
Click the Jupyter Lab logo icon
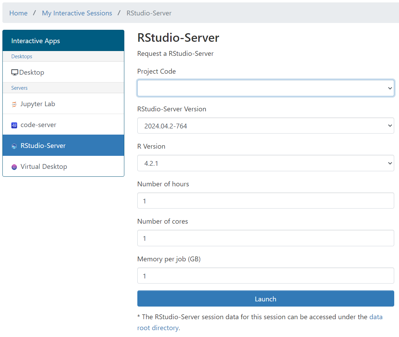click(x=14, y=104)
